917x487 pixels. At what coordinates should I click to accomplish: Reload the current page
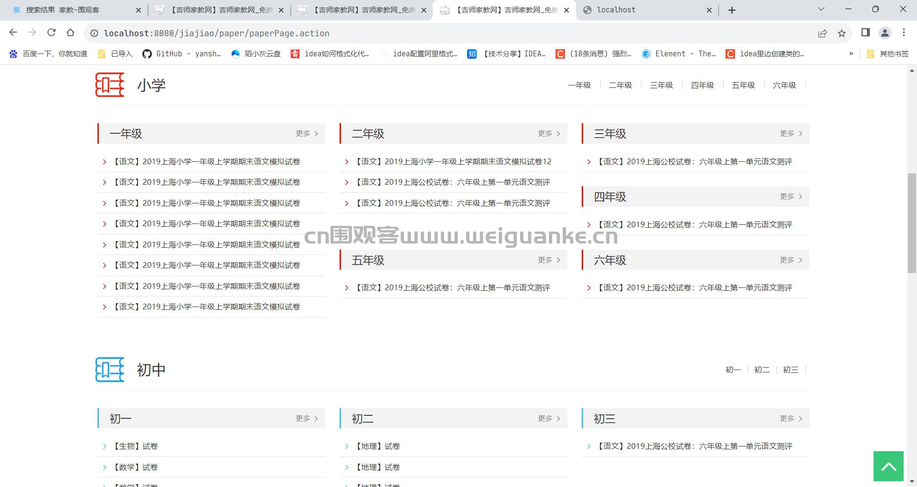click(x=52, y=32)
